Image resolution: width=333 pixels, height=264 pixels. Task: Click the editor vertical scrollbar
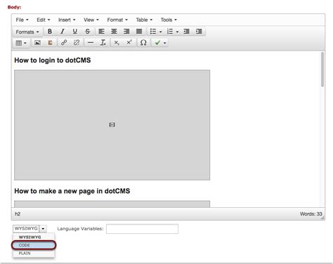[x=322, y=70]
